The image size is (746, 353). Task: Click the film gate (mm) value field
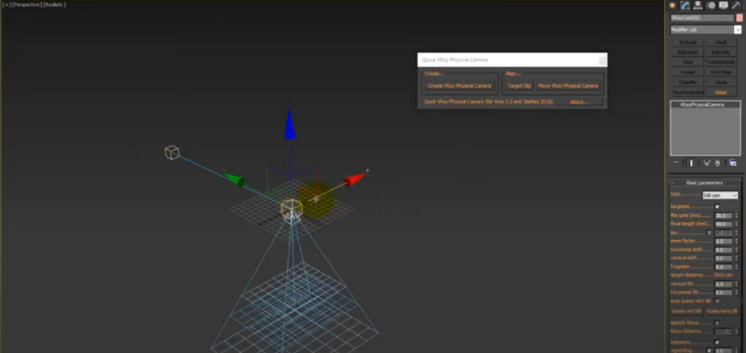click(724, 215)
